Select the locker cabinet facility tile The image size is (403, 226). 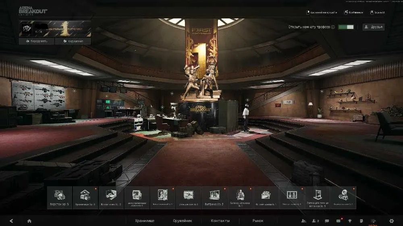click(163, 197)
